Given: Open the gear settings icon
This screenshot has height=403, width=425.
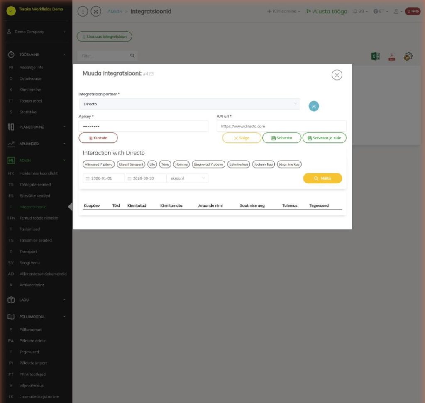Looking at the screenshot, I should click(408, 56).
